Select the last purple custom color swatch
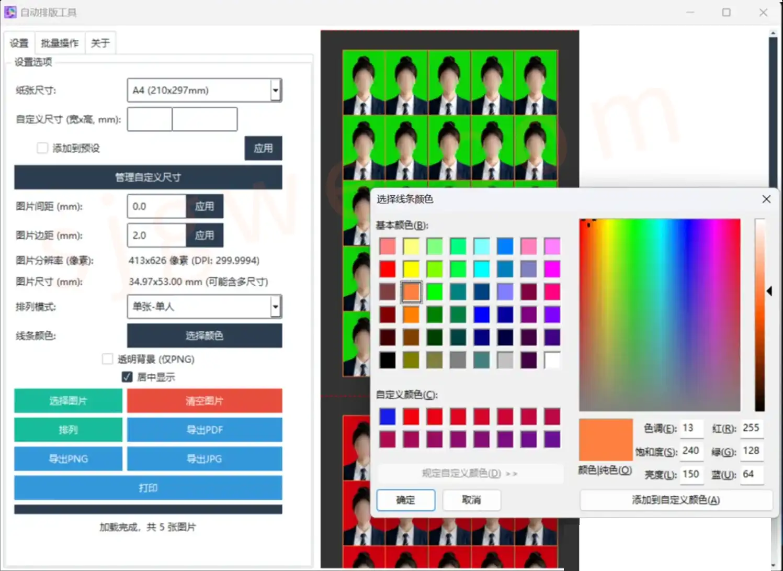783x571 pixels. [552, 439]
